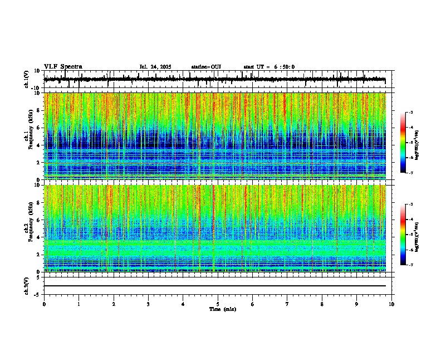
Task: Click the 'ch.1(V)' waveform axis label
Action: tap(26, 79)
